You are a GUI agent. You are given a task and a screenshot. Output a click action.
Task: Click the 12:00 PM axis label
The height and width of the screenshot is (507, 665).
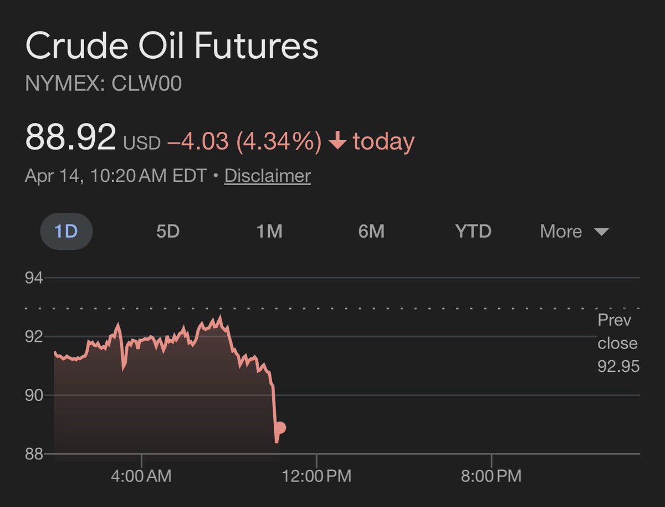[316, 476]
